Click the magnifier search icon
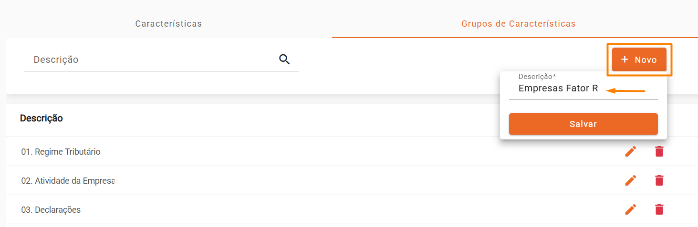The width and height of the screenshot is (698, 227). (284, 59)
